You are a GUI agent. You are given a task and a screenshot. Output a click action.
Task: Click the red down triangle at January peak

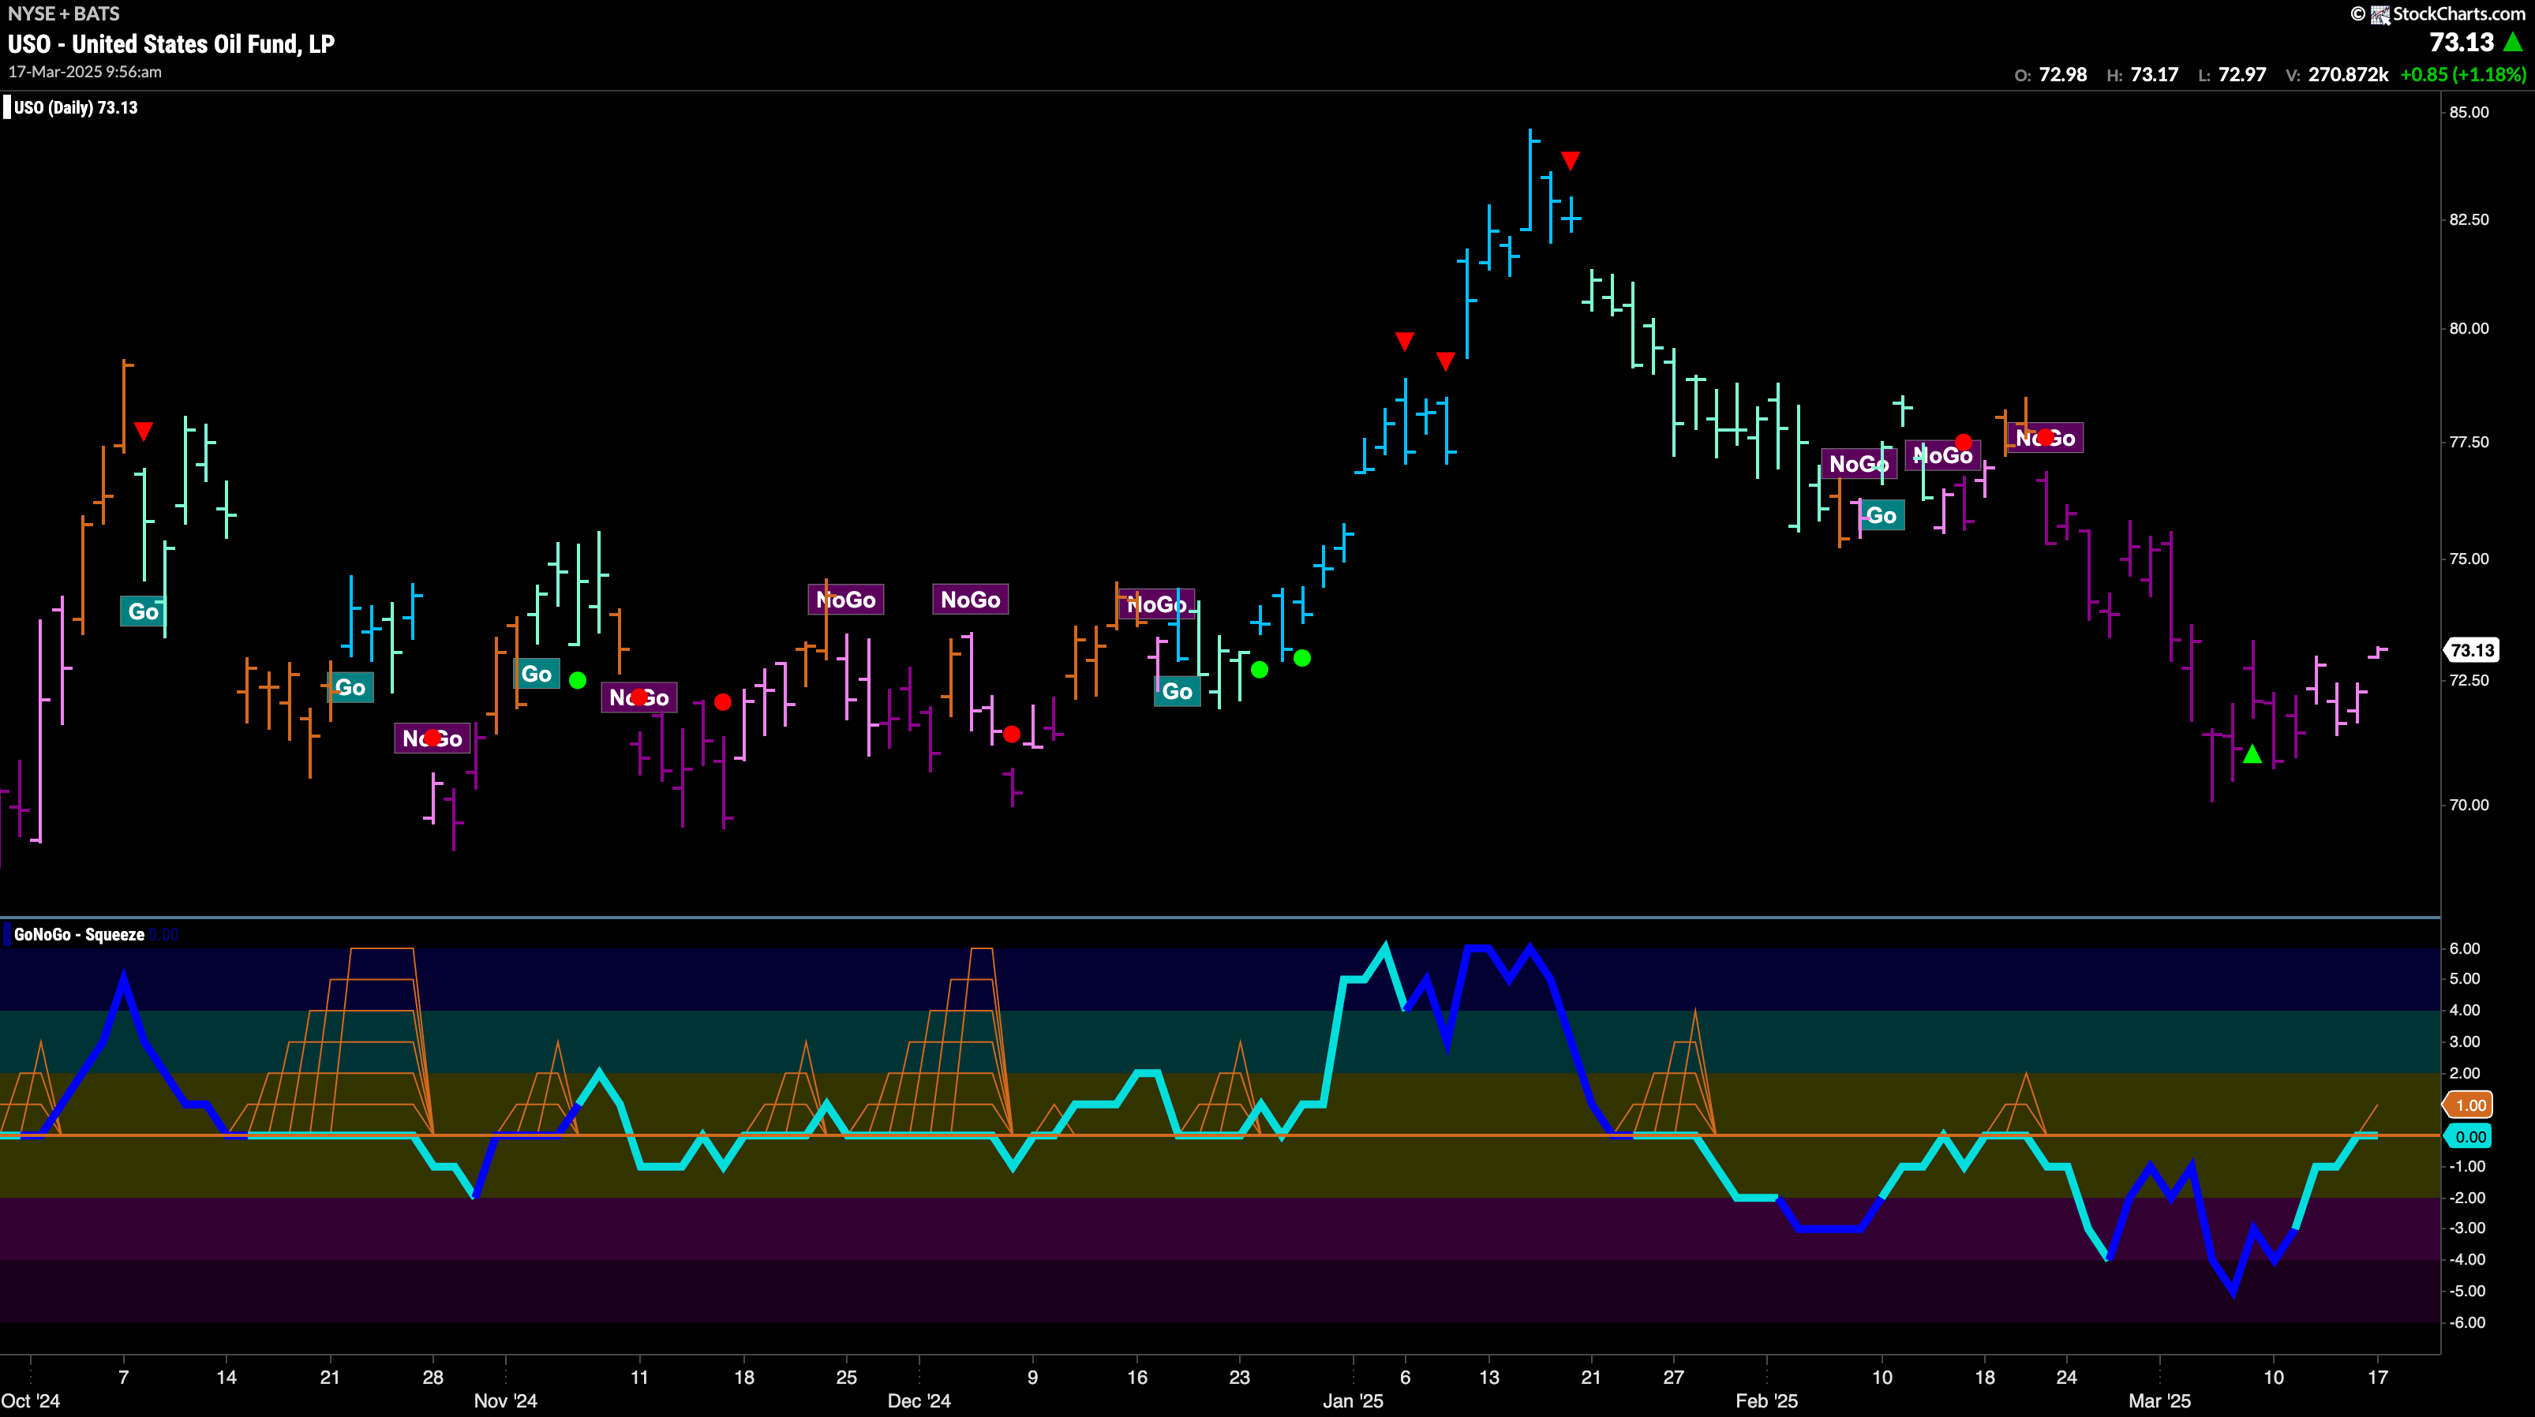pyautogui.click(x=1571, y=159)
